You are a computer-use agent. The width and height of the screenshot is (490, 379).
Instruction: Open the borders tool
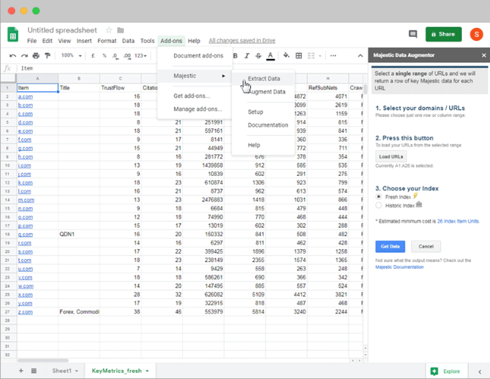(x=299, y=56)
